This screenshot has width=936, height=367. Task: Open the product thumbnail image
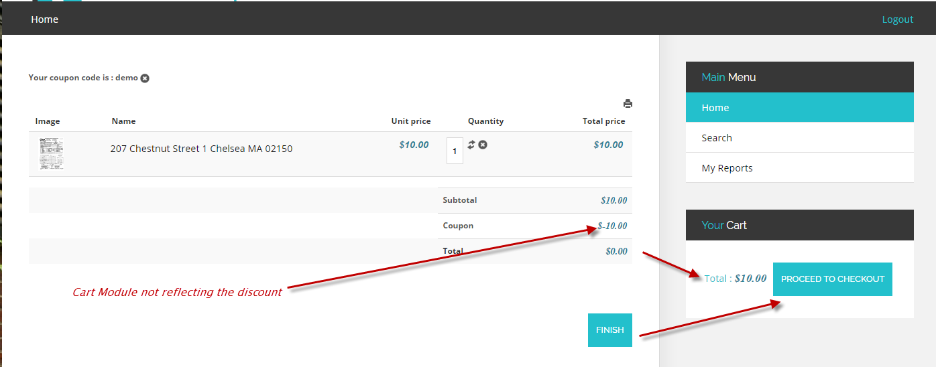(x=51, y=153)
